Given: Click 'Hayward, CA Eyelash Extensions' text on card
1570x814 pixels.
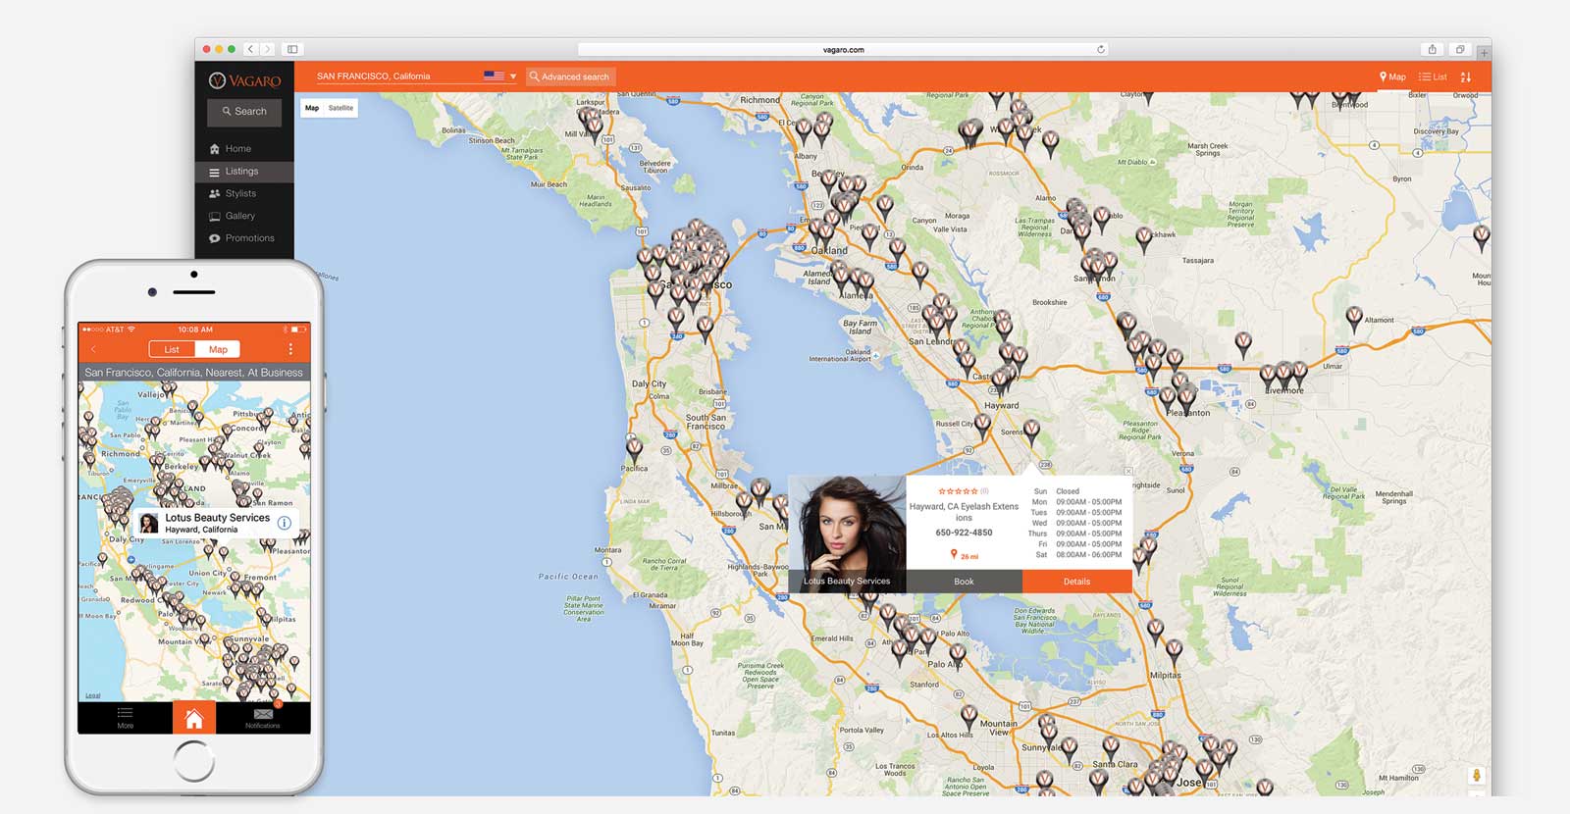Looking at the screenshot, I should pos(964,512).
